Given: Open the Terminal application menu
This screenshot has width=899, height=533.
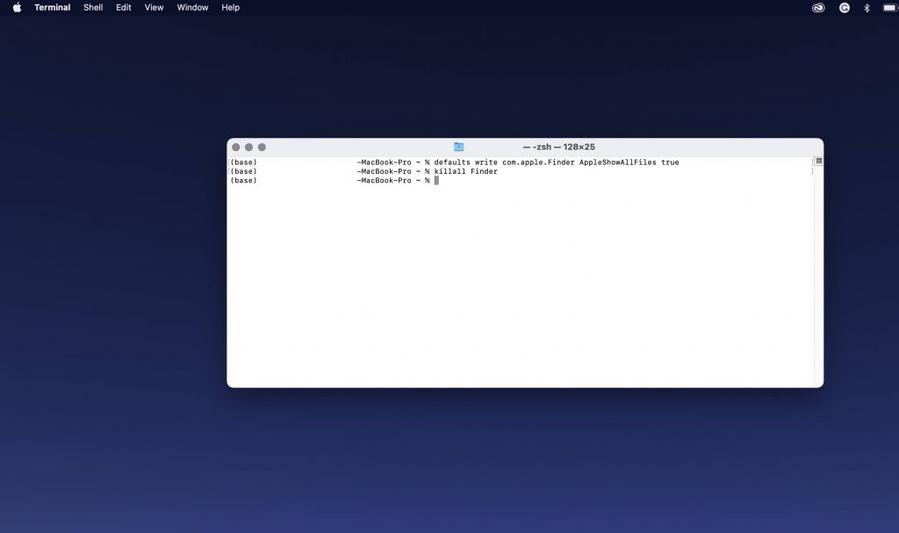Looking at the screenshot, I should 52,7.
